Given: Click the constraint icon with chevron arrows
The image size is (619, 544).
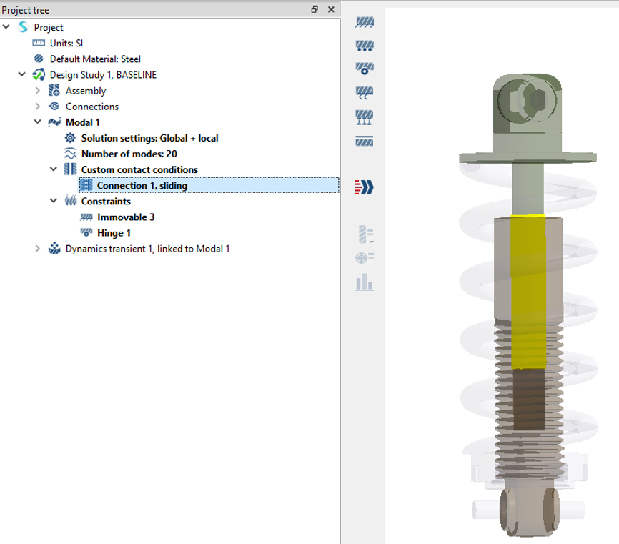Looking at the screenshot, I should click(x=365, y=93).
